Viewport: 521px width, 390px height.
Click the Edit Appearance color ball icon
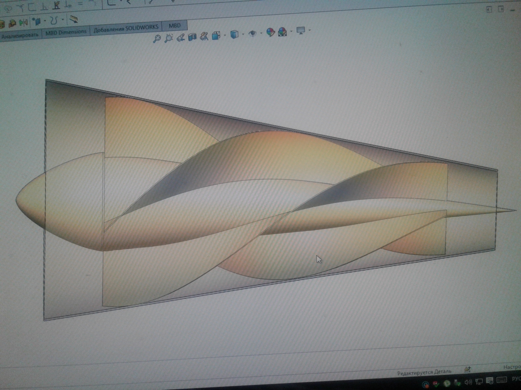270,32
